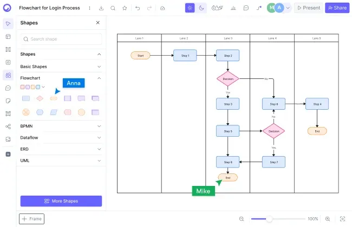Click the fit-to-screen icon
352x227 pixels.
(x=343, y=219)
